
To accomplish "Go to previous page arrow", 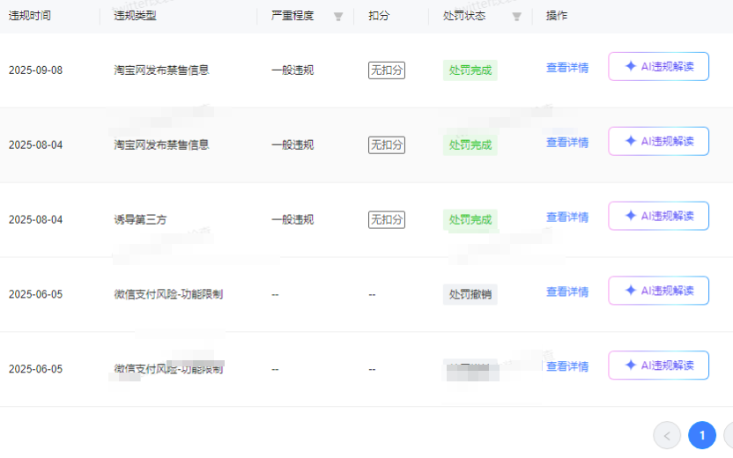I will [x=667, y=436].
